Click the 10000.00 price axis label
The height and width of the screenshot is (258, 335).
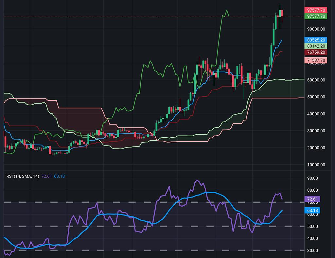[315, 165]
